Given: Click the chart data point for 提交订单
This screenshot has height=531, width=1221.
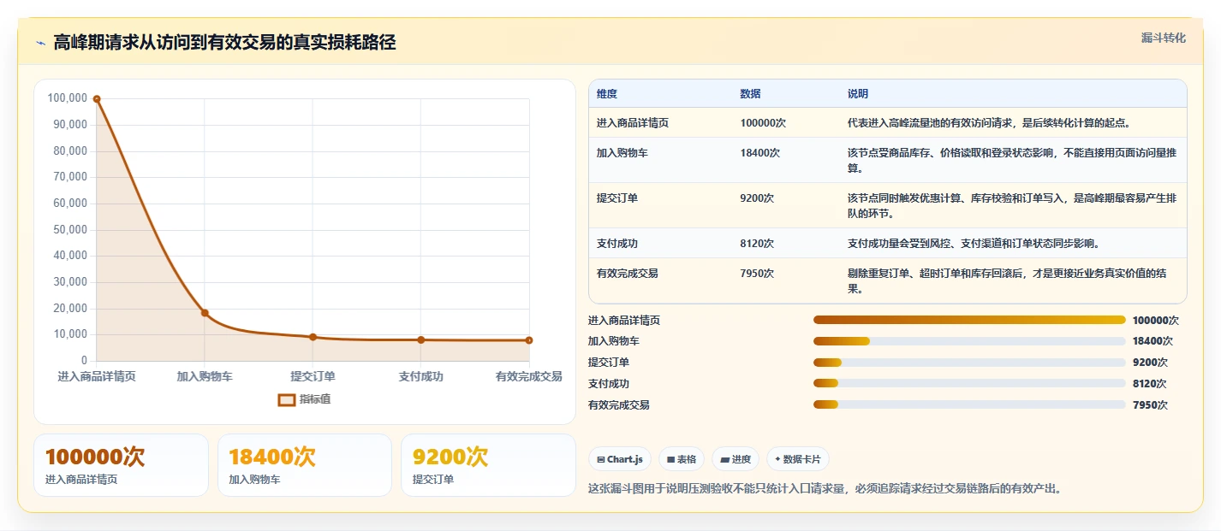Looking at the screenshot, I should pos(313,337).
